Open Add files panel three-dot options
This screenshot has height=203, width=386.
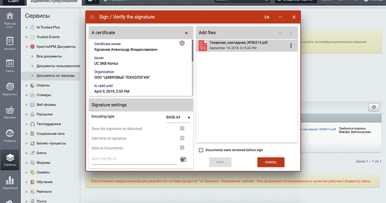click(x=291, y=33)
